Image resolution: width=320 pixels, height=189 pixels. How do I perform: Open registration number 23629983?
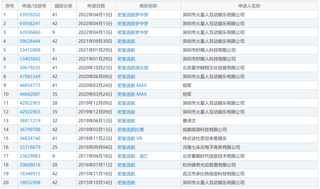[x=30, y=156]
